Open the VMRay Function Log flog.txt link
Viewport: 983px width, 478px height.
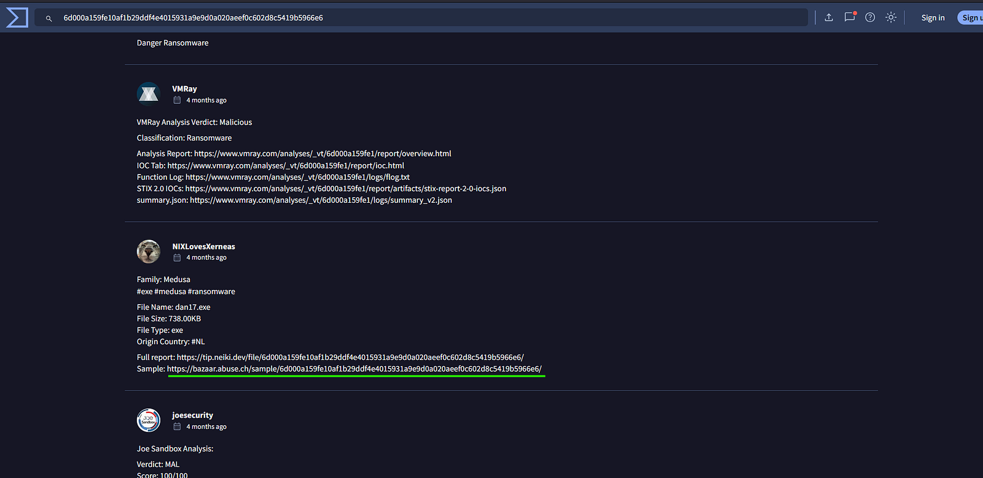point(297,177)
